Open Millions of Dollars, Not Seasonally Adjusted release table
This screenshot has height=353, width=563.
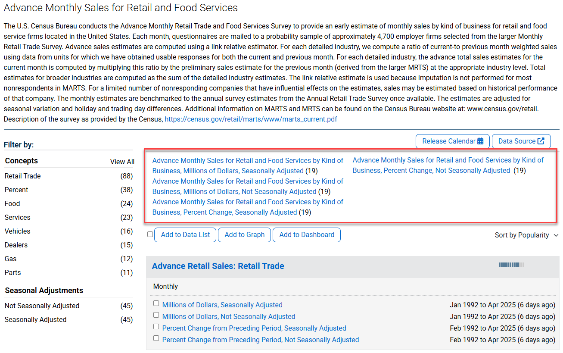[x=248, y=186]
